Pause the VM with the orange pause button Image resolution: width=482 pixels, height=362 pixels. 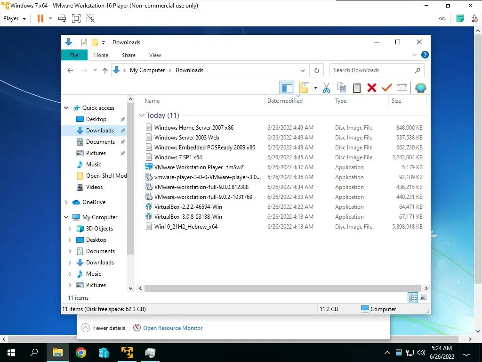tap(40, 18)
